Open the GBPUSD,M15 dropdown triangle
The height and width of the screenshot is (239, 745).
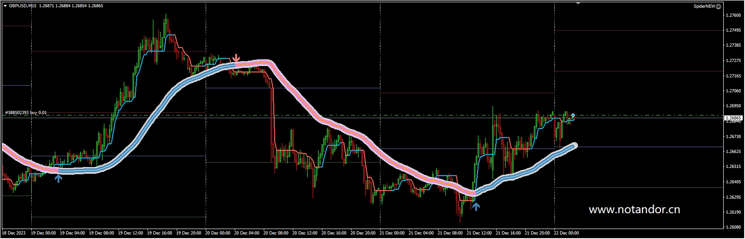5,6
